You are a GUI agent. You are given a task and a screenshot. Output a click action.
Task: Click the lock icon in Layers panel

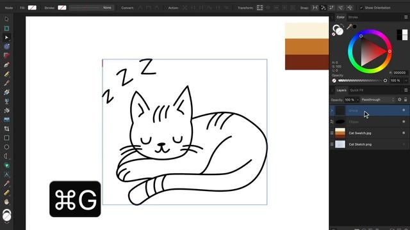coord(406,100)
